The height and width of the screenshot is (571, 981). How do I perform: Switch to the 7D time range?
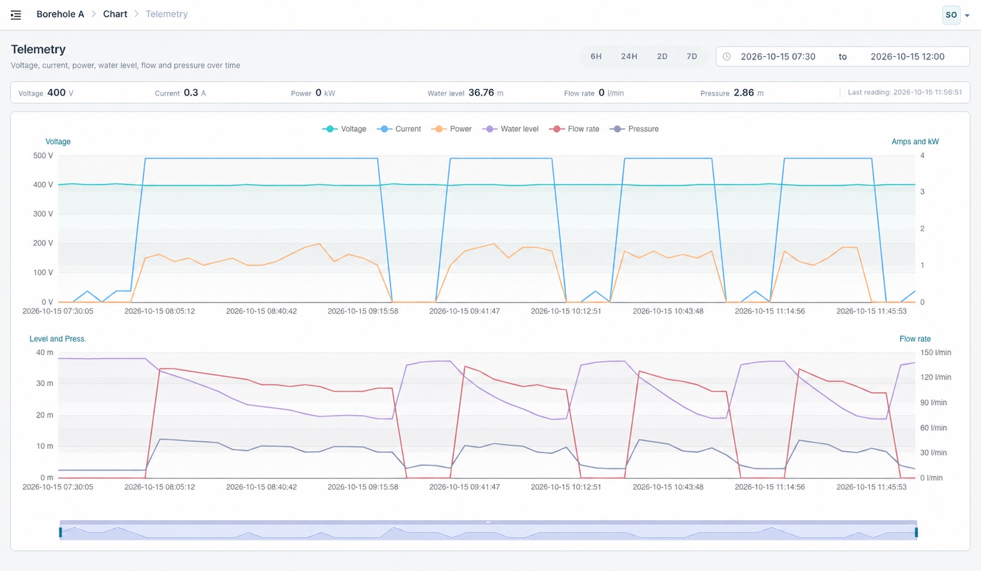(x=692, y=57)
